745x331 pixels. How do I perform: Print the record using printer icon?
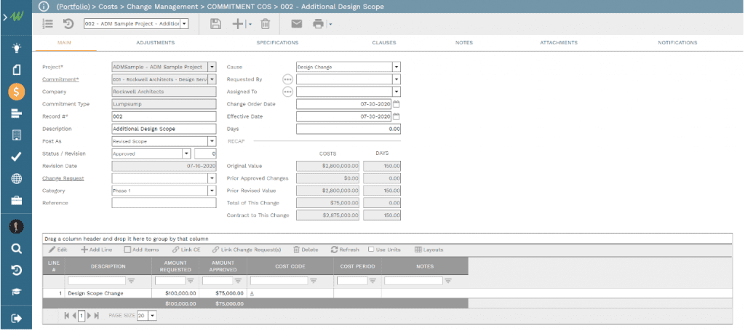(x=318, y=24)
